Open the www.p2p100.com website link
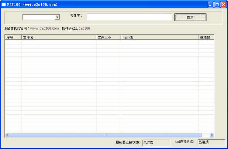This screenshot has width=228, height=149. [44, 28]
